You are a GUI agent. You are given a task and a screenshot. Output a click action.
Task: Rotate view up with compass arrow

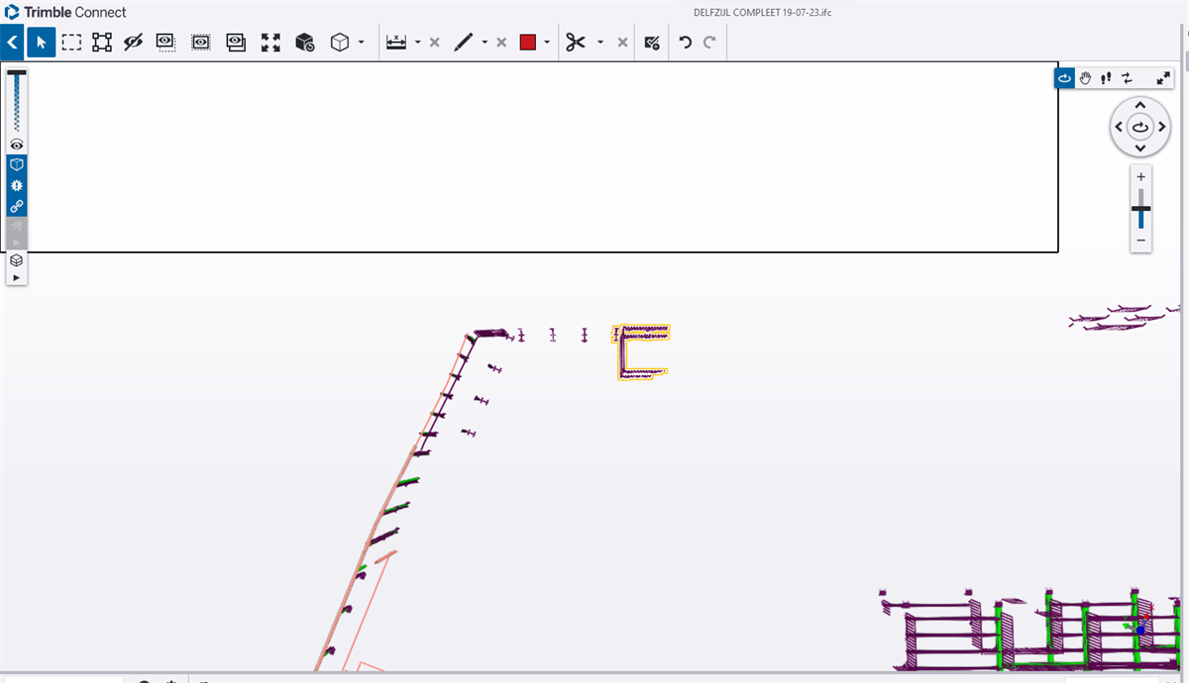tap(1140, 105)
